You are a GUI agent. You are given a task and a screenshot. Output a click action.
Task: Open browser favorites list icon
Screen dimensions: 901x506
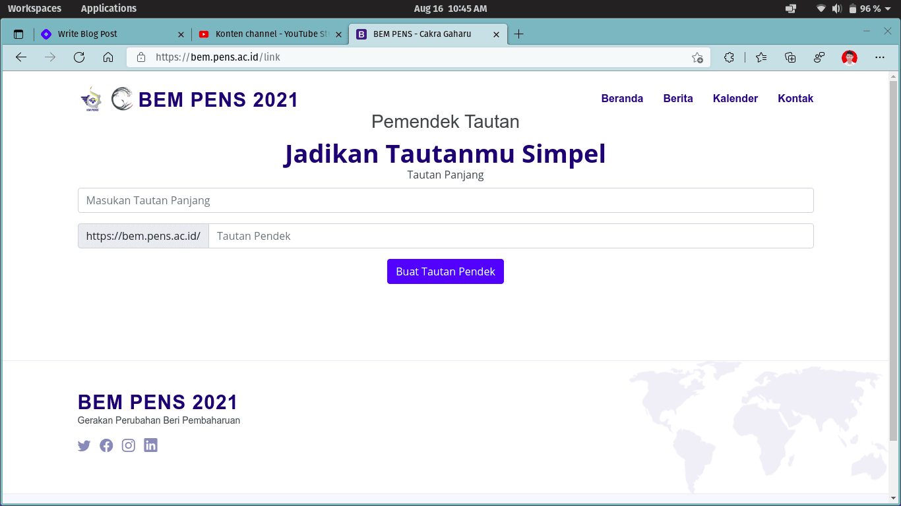pyautogui.click(x=761, y=57)
